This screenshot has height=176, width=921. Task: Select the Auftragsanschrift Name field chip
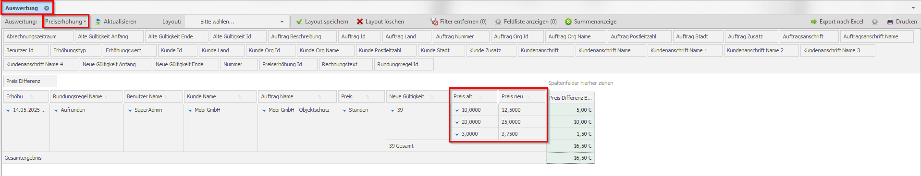[877, 36]
